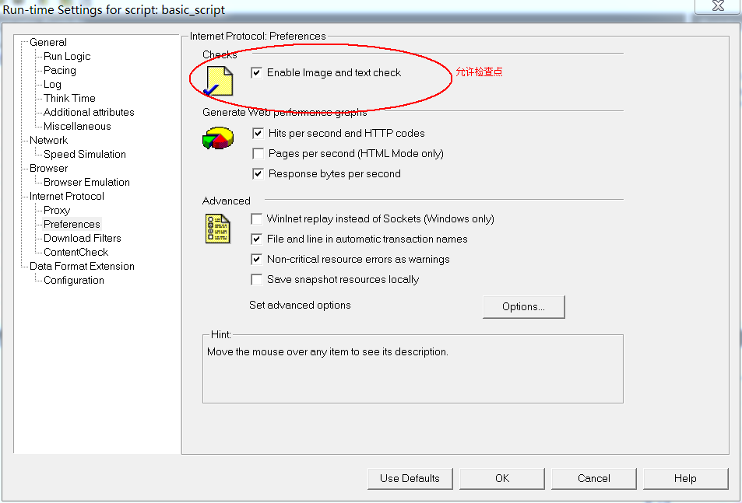Uncheck Hits per second and HTTP codes
The height and width of the screenshot is (503, 742).
(x=258, y=134)
